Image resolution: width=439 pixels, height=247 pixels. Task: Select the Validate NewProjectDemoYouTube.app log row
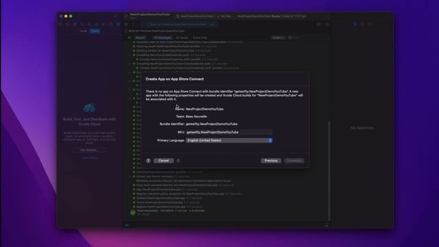point(168,198)
